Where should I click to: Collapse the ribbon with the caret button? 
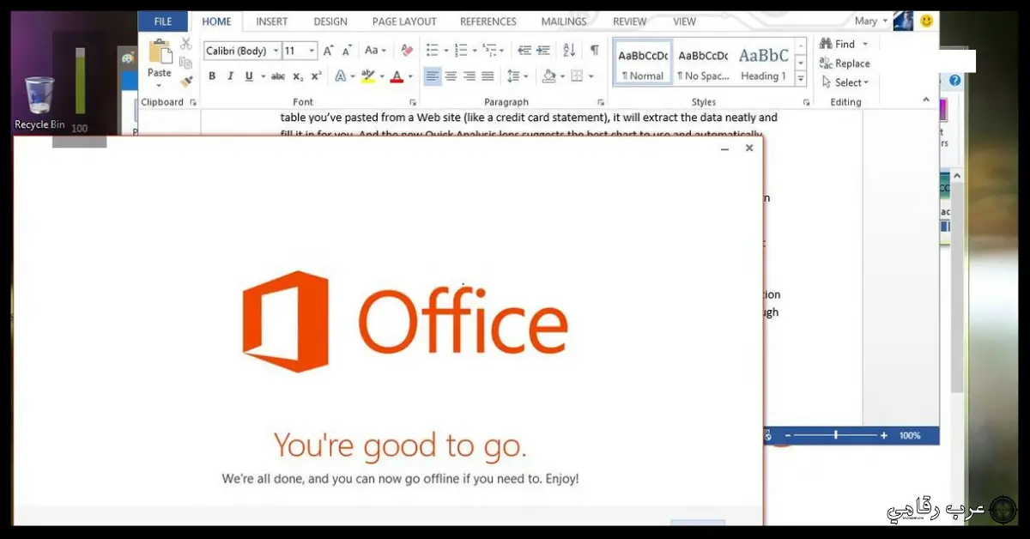[x=926, y=100]
